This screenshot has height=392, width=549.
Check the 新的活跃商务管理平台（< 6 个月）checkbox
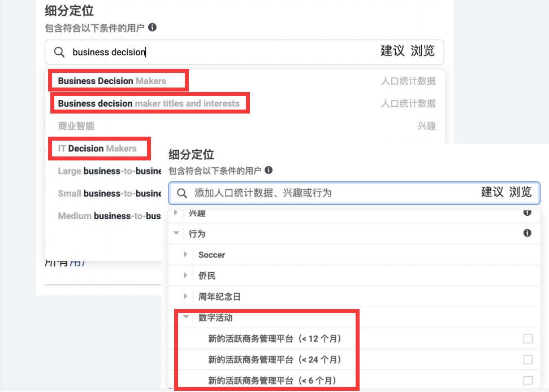[x=528, y=380]
